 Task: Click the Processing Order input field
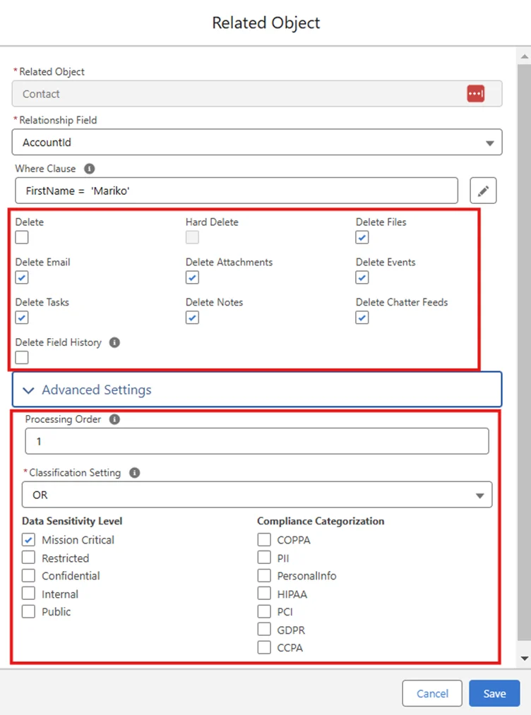257,441
